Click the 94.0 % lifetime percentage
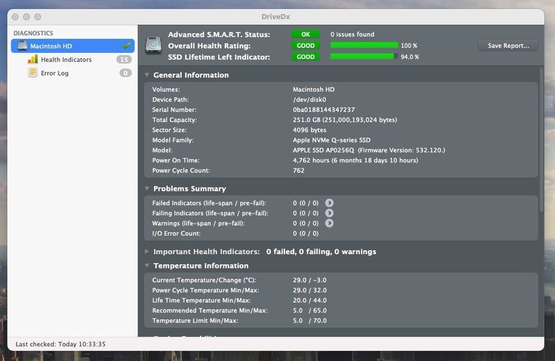 click(410, 57)
